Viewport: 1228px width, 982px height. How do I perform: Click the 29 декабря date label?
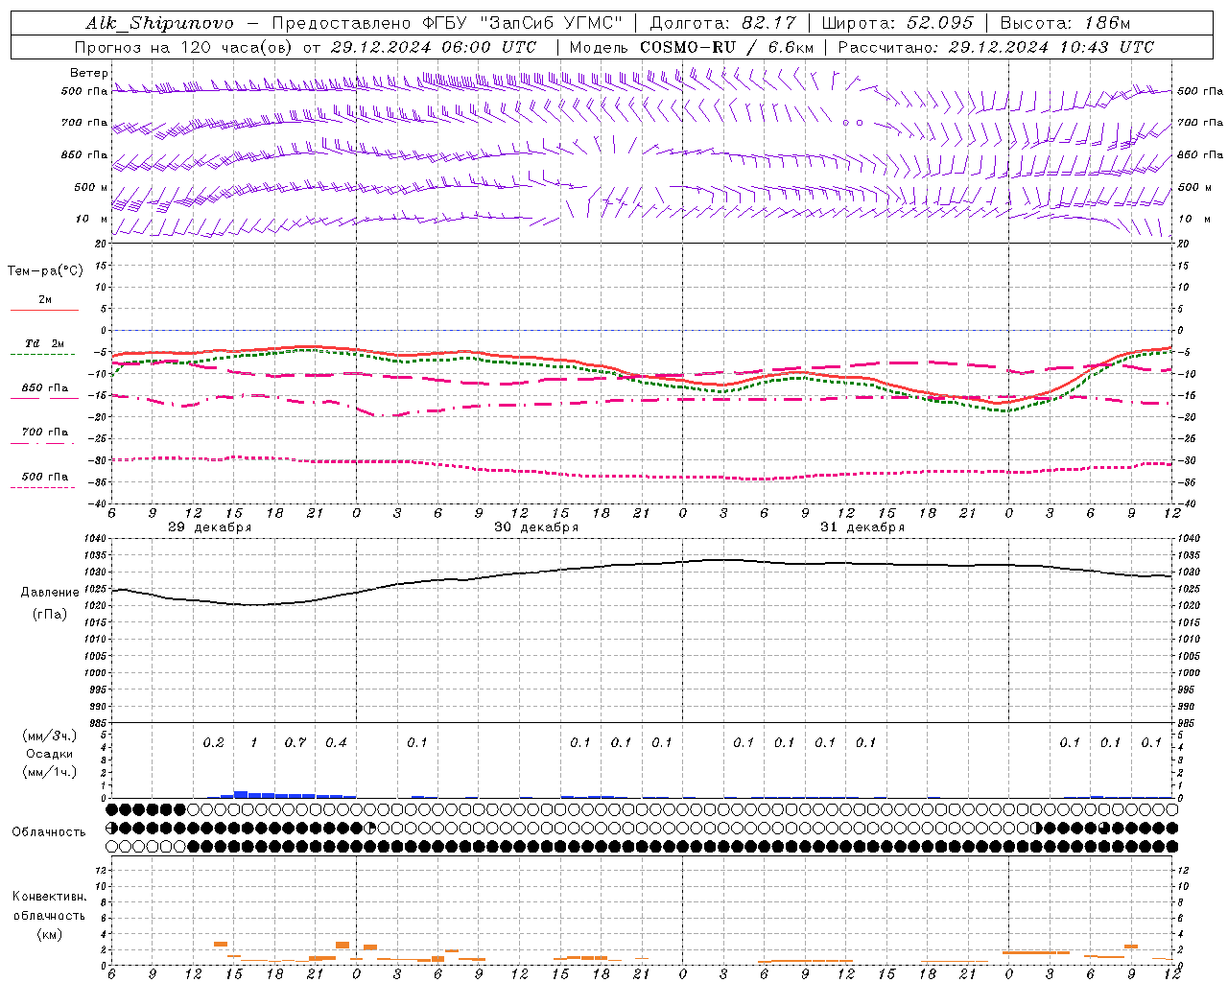pos(210,527)
